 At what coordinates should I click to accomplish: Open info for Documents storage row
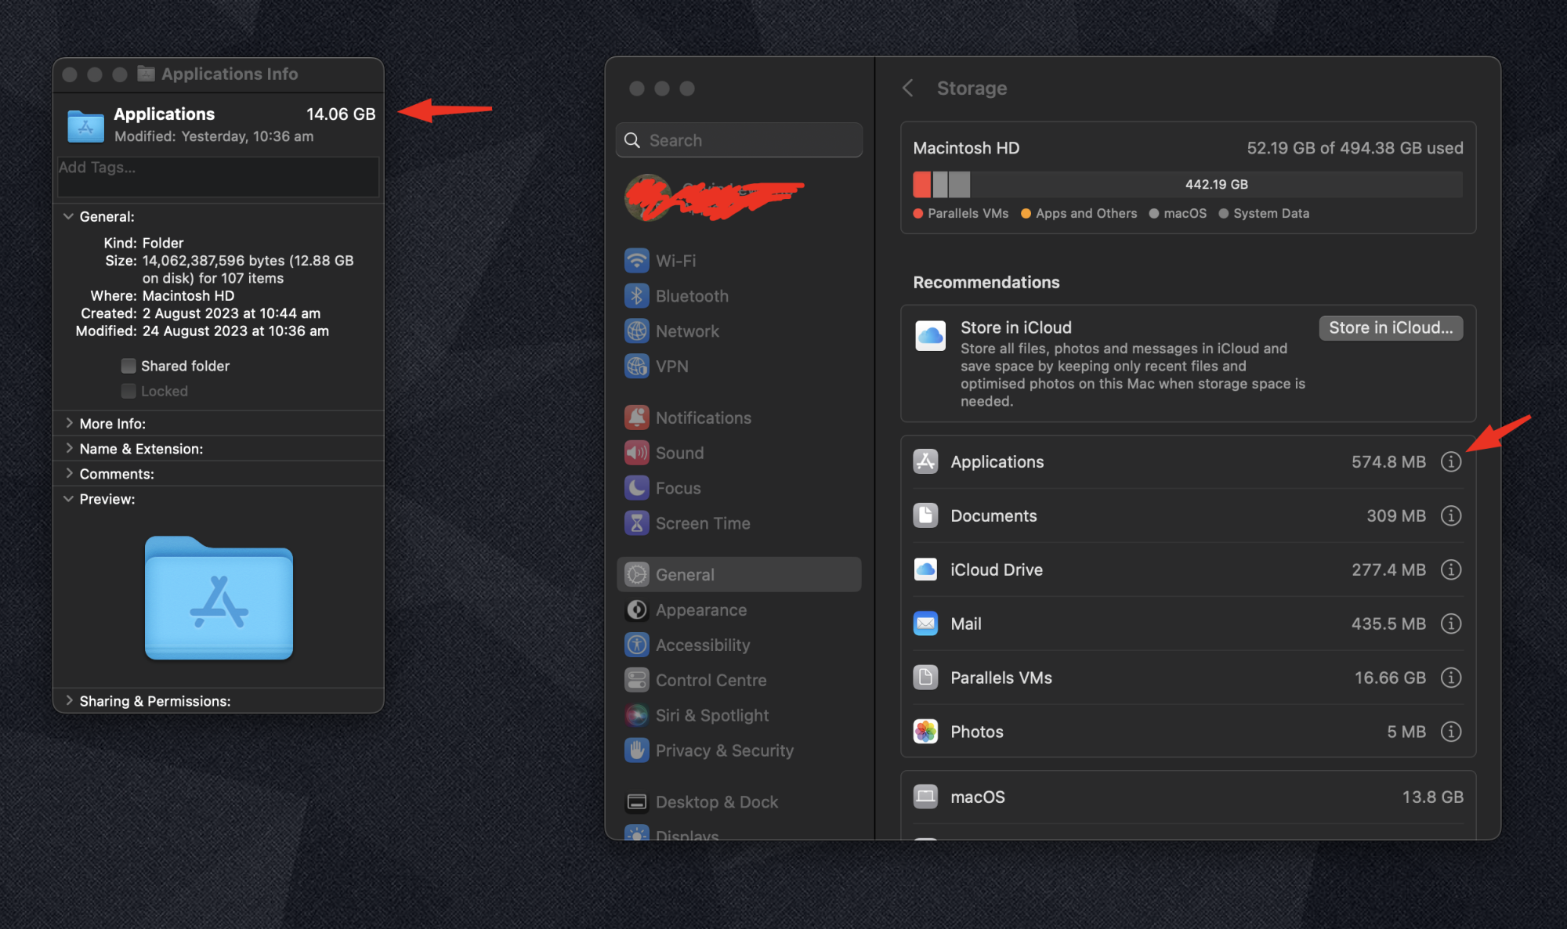[1451, 516]
